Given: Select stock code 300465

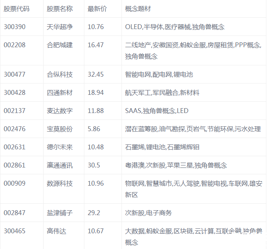Looking at the screenshot, I should (x=15, y=231).
